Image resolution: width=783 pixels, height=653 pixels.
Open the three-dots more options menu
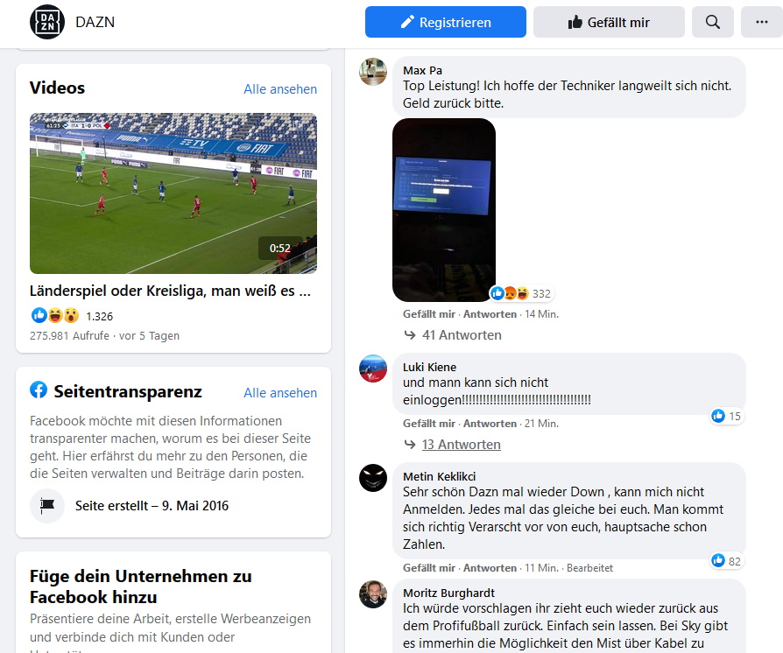click(x=761, y=22)
